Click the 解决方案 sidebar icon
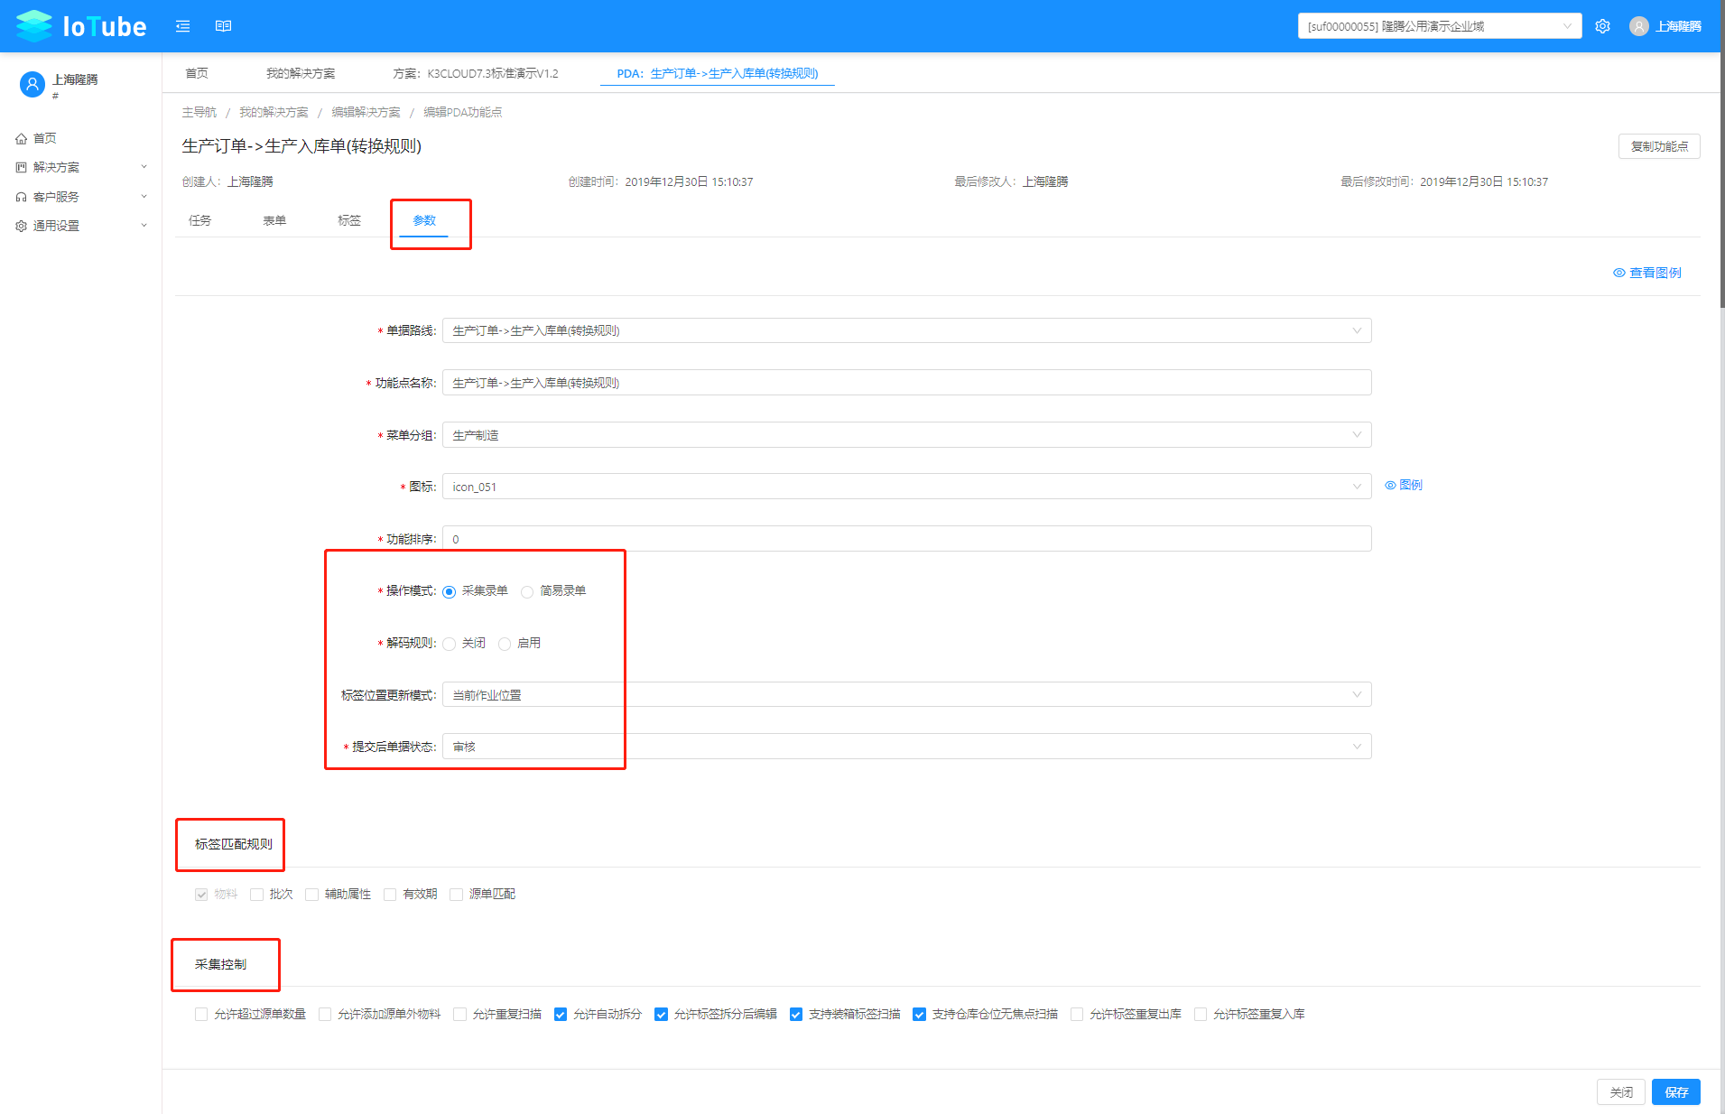The width and height of the screenshot is (1725, 1114). tap(21, 167)
